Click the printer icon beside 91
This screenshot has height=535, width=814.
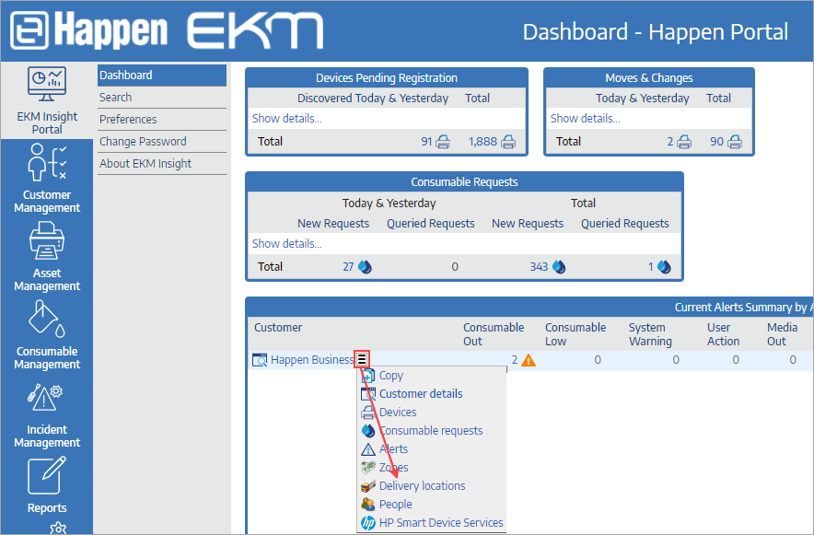click(443, 142)
